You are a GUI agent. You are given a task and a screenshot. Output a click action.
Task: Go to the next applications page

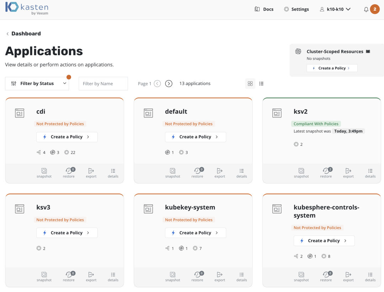click(169, 84)
